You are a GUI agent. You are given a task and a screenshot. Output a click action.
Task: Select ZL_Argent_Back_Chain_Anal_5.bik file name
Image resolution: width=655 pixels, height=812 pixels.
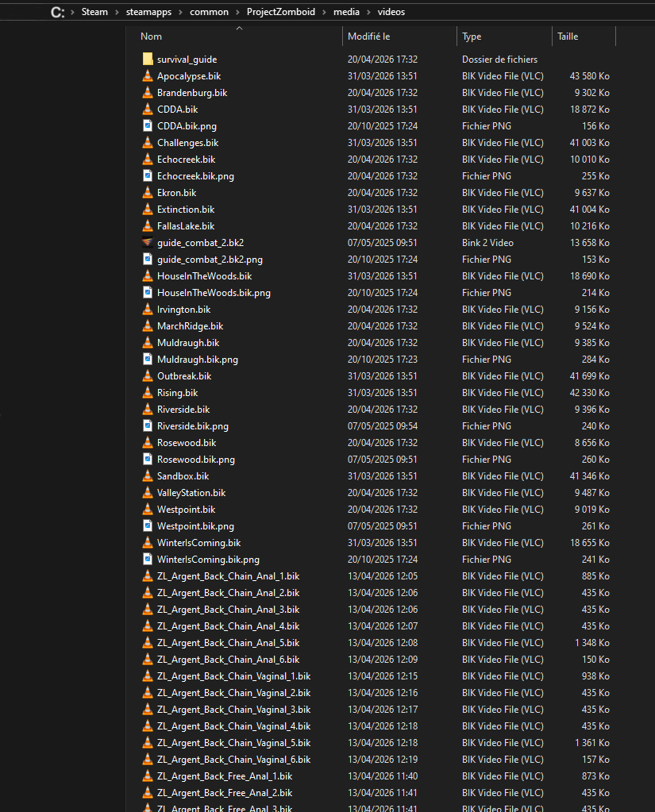(229, 643)
